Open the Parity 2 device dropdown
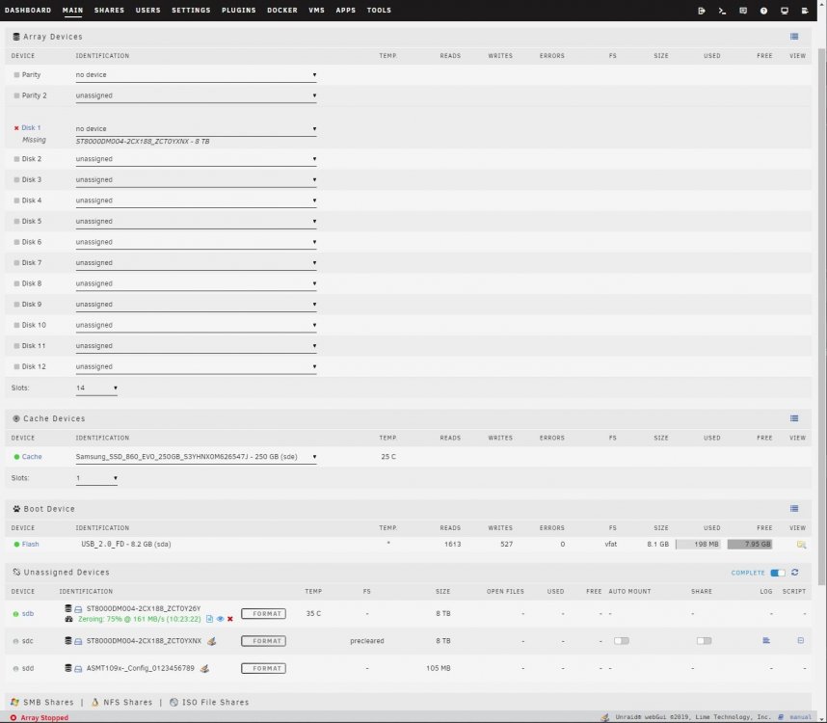The width and height of the screenshot is (827, 723). tap(196, 95)
